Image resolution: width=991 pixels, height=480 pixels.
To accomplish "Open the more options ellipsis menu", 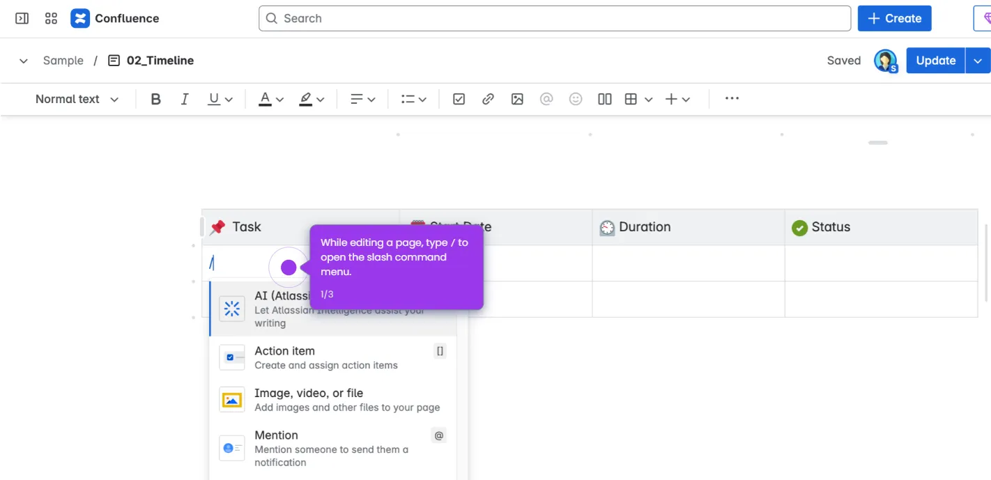I will 732,99.
